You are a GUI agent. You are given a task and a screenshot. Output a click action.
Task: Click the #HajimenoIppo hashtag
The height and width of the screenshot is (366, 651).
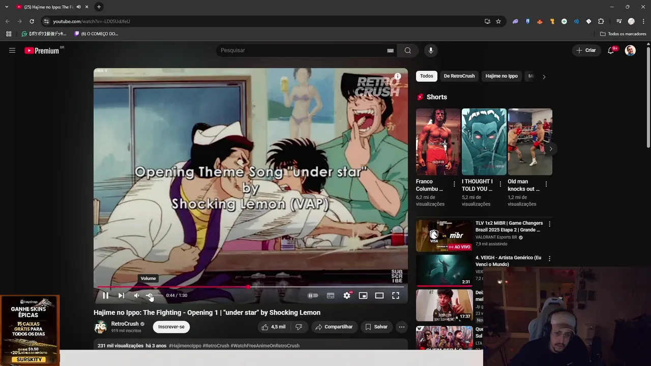(185, 346)
